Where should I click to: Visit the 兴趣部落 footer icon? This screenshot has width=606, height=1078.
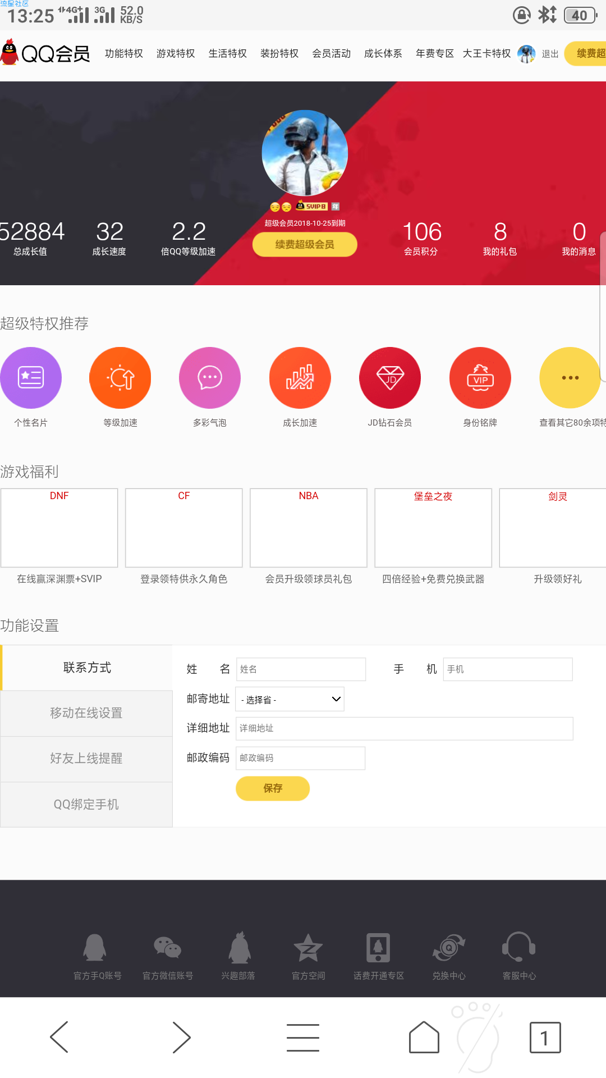239,948
